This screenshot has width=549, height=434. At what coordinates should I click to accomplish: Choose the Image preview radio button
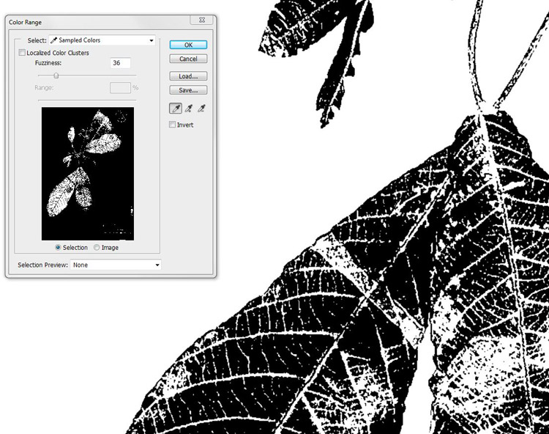tap(97, 248)
